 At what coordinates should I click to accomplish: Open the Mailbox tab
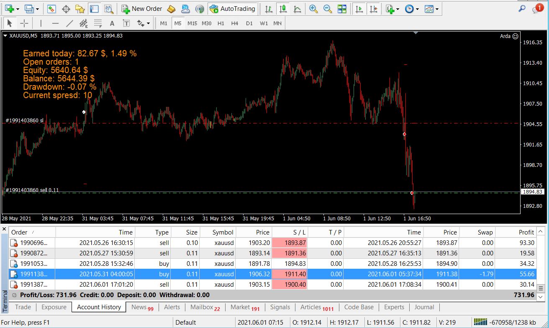click(x=205, y=307)
